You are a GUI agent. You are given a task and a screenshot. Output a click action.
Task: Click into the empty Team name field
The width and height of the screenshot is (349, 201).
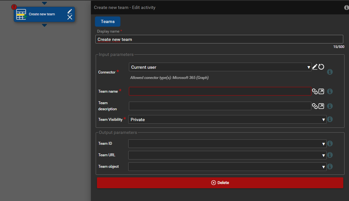220,91
